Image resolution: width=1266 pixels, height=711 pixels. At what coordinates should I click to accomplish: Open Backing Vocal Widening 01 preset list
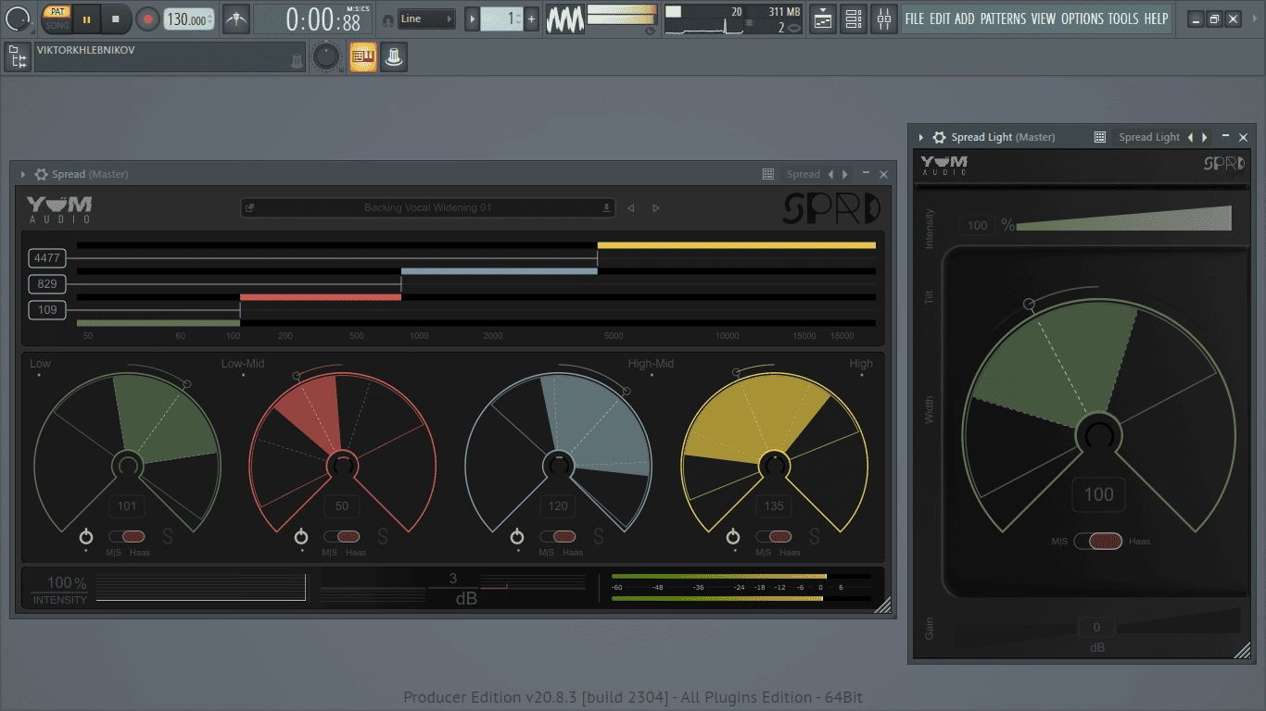(x=427, y=208)
